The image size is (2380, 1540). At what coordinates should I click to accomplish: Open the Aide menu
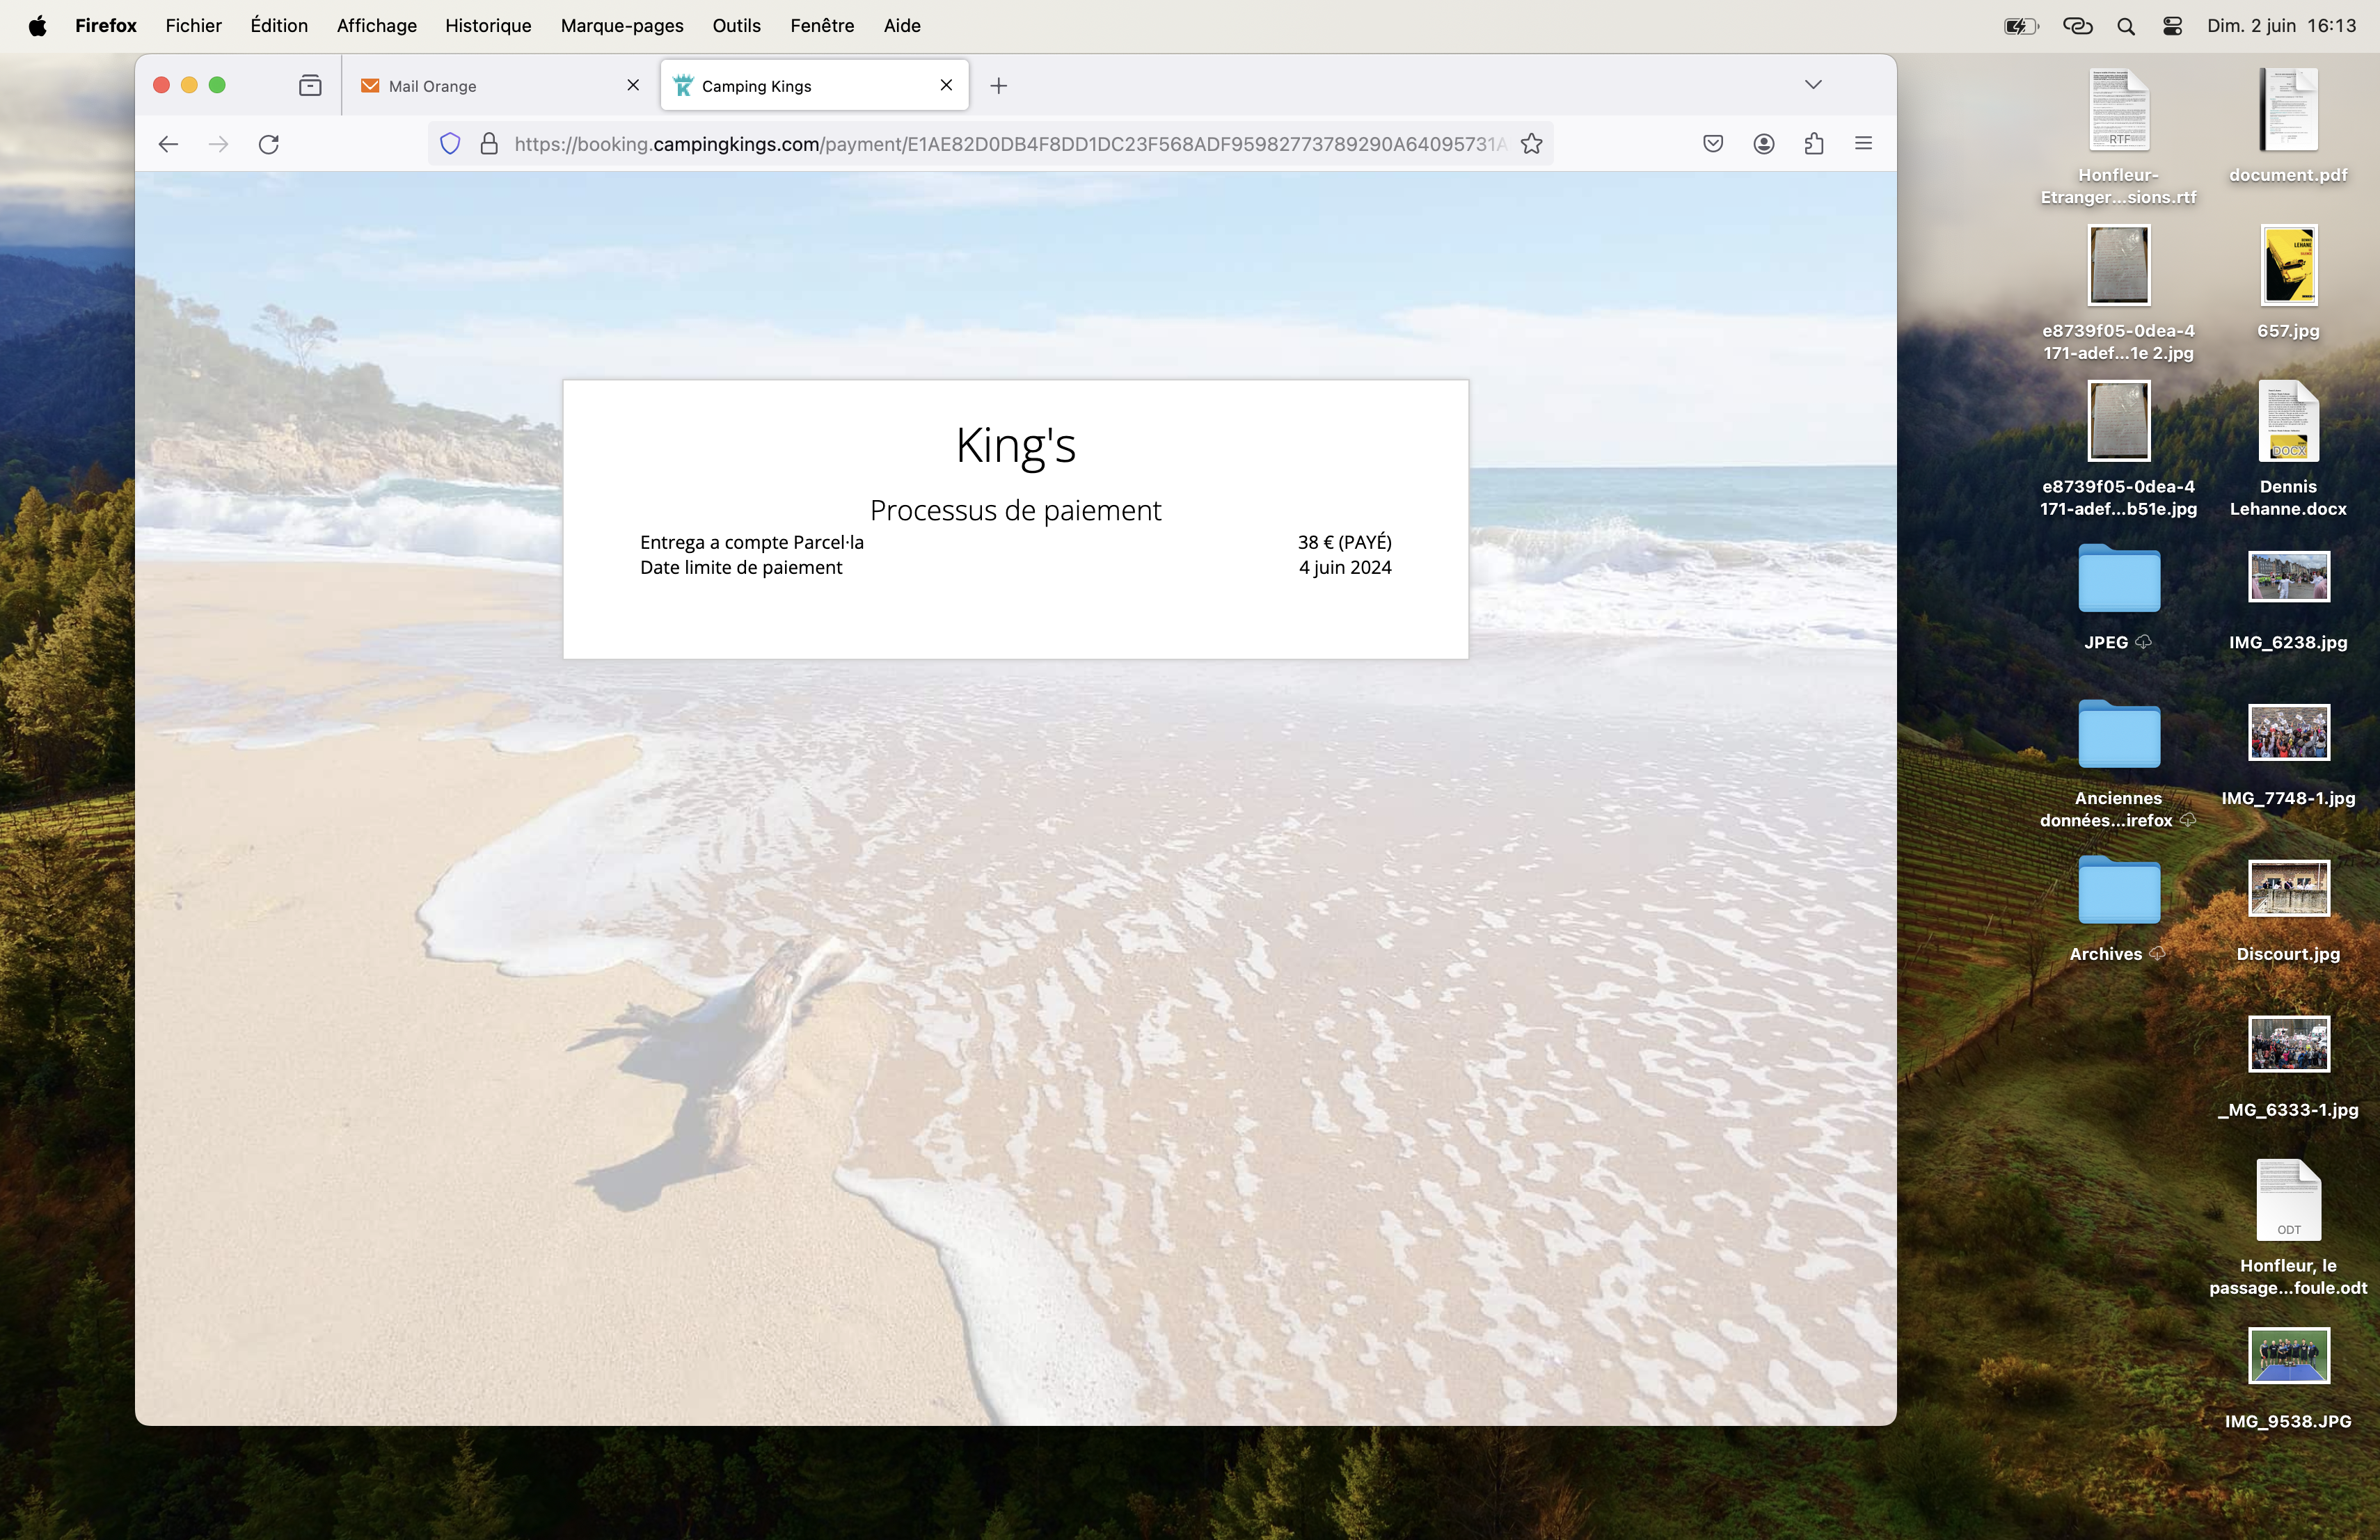(x=902, y=26)
